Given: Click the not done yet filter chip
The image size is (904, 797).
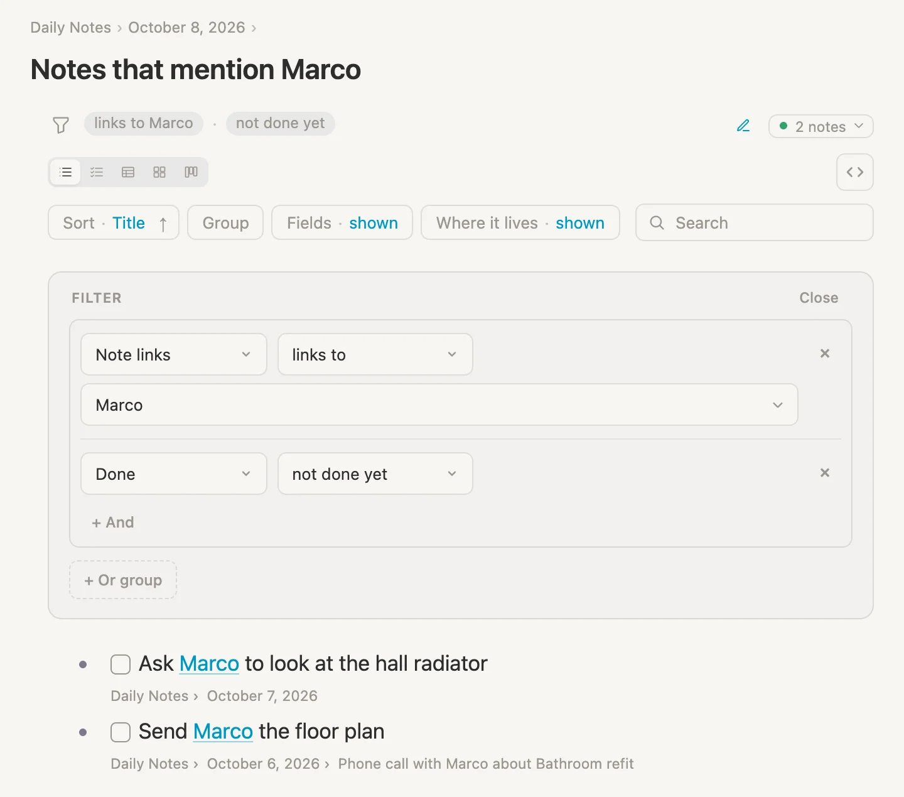Looking at the screenshot, I should click(x=281, y=123).
